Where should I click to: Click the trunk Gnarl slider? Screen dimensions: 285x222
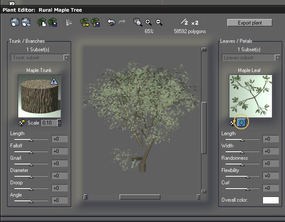31,164
